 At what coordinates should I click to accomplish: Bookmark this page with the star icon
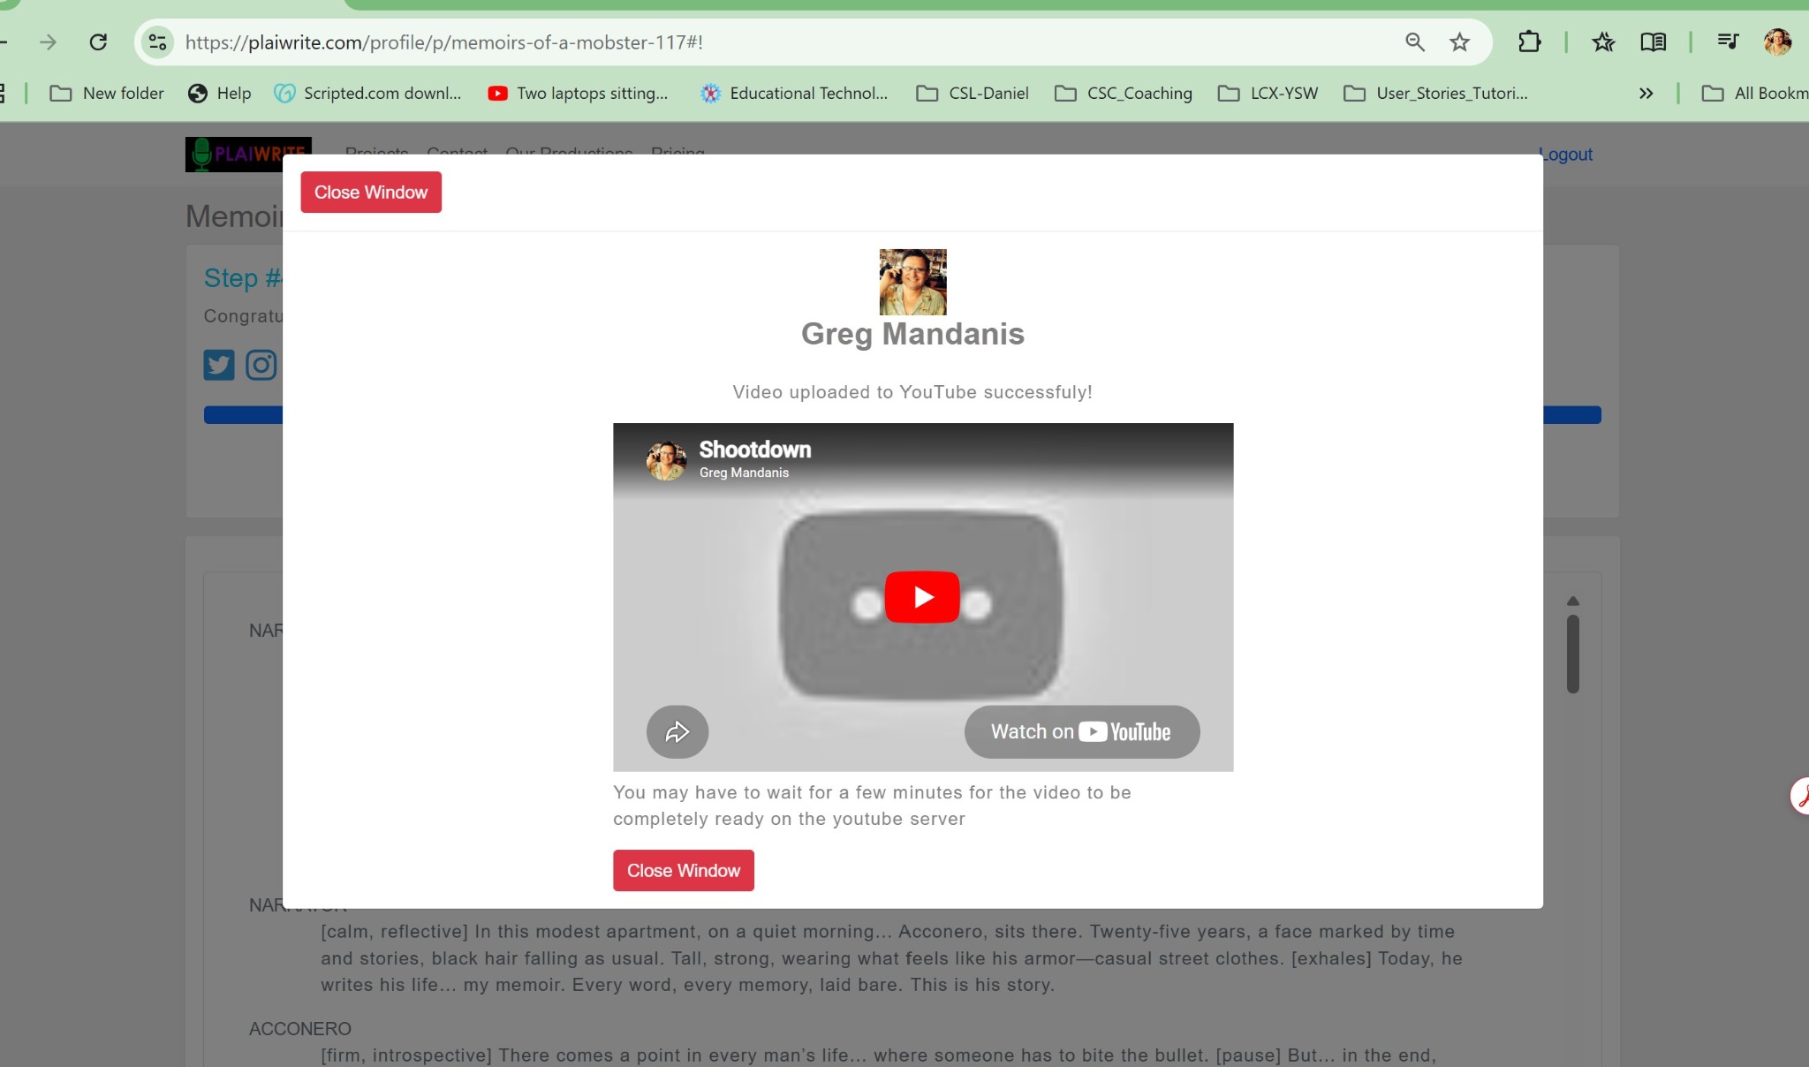(x=1459, y=42)
